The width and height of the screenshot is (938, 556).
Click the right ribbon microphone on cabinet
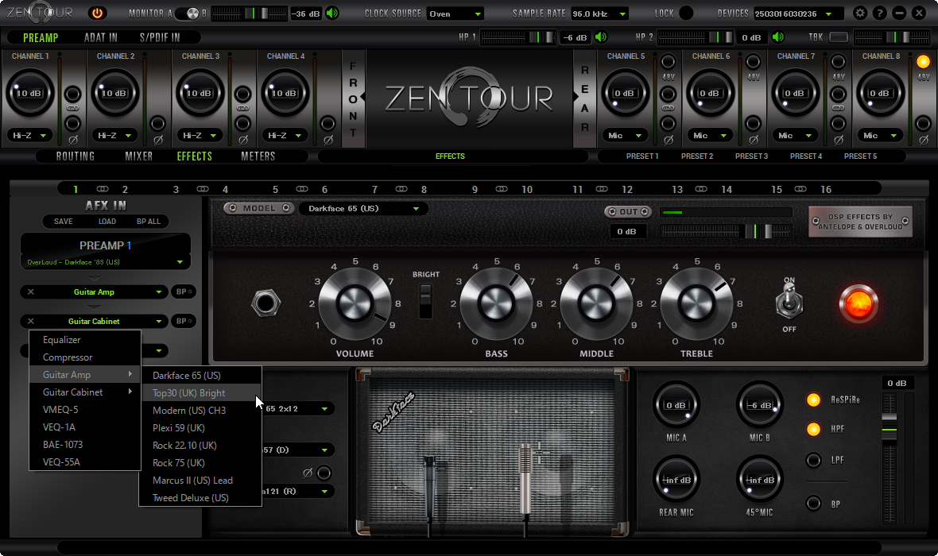tap(525, 478)
